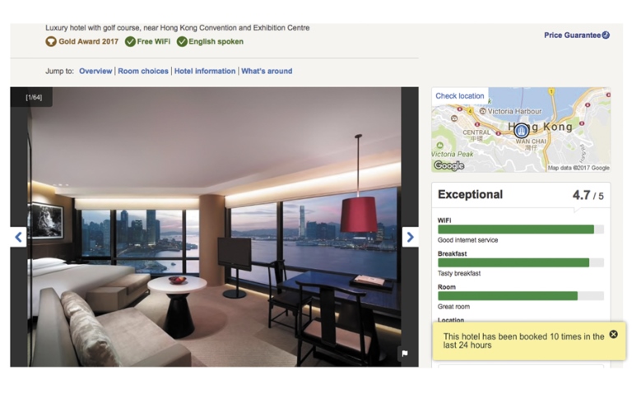The height and width of the screenshot is (394, 632).
Task: Open the Check location map link
Action: pyautogui.click(x=460, y=96)
